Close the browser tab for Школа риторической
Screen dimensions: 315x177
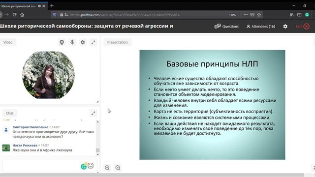[x=44, y=6]
